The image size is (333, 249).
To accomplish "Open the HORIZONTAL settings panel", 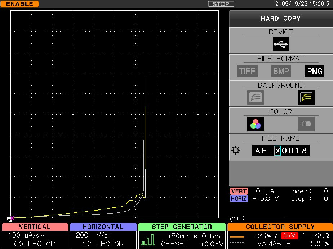I will [x=103, y=236].
